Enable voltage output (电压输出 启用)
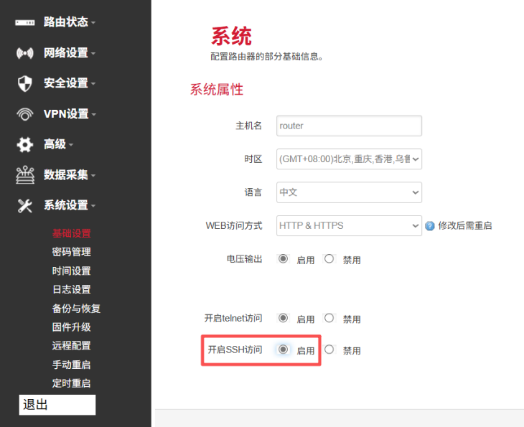This screenshot has height=427, width=524. (283, 259)
